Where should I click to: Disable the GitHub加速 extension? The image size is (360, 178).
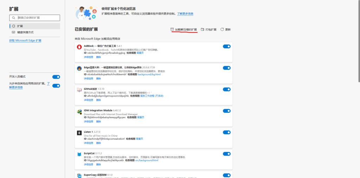(227, 89)
